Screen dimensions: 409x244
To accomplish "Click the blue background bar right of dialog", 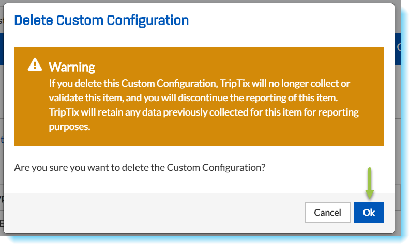I will coord(402,49).
